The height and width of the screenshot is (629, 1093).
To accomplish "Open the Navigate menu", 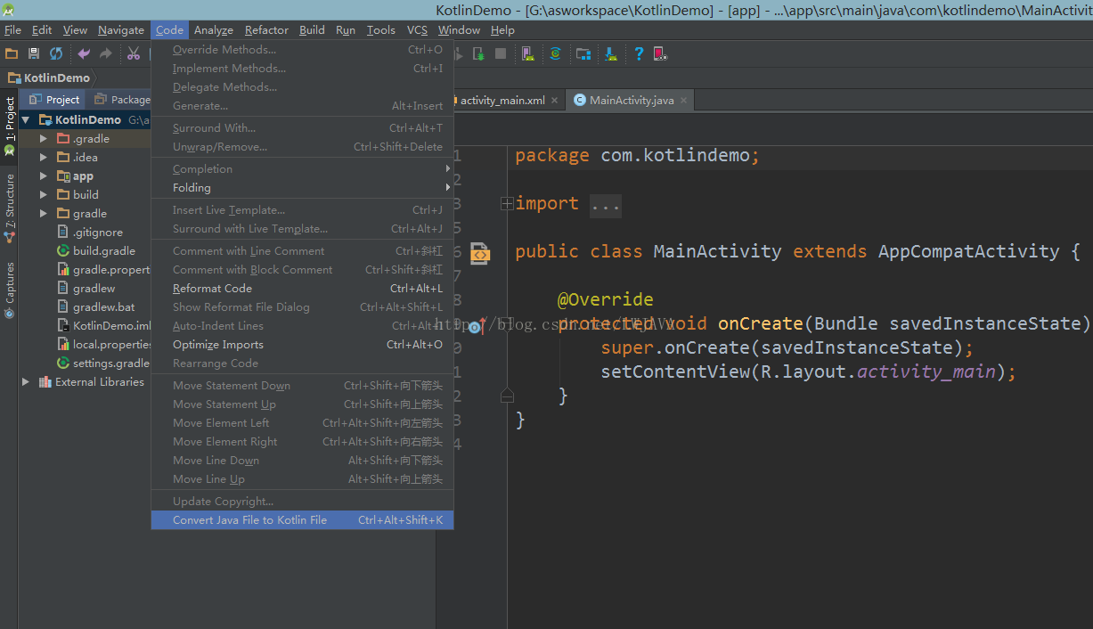I will [x=121, y=29].
